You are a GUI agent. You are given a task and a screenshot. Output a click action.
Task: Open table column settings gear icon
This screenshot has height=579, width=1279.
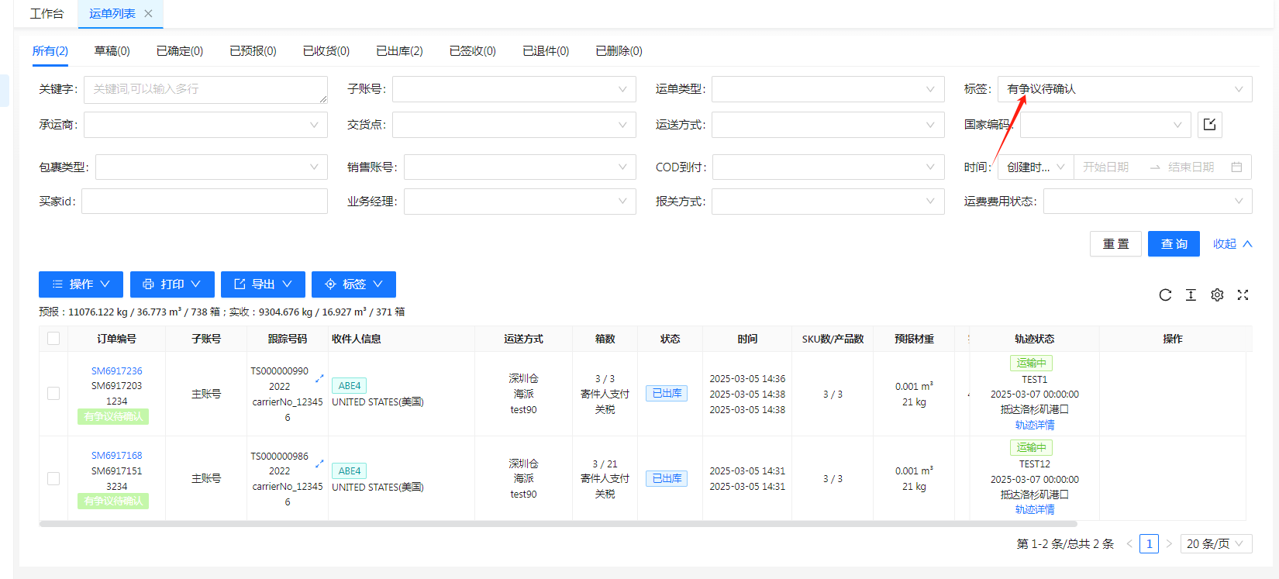1217,295
